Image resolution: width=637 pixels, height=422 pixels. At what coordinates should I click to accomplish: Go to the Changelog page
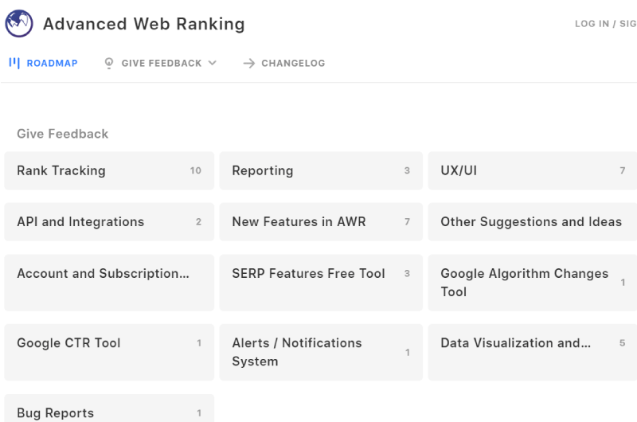coord(284,63)
